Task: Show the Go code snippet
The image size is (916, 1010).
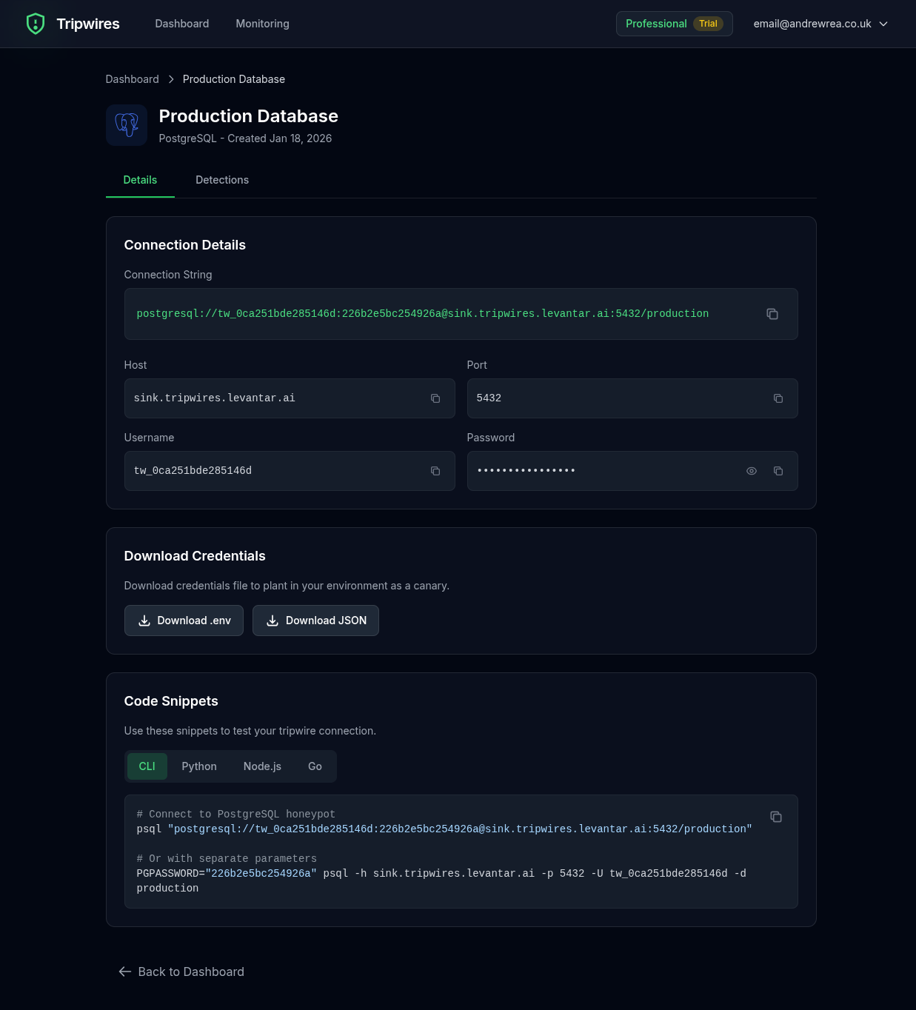Action: pos(315,766)
